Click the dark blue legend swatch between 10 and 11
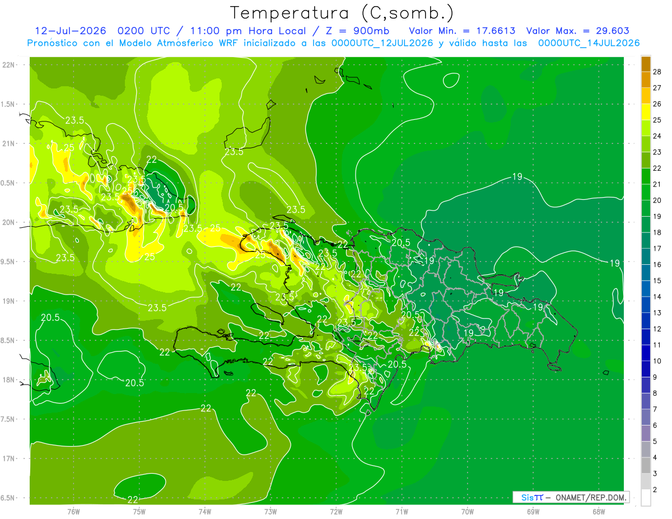The height and width of the screenshot is (519, 672). (x=646, y=353)
